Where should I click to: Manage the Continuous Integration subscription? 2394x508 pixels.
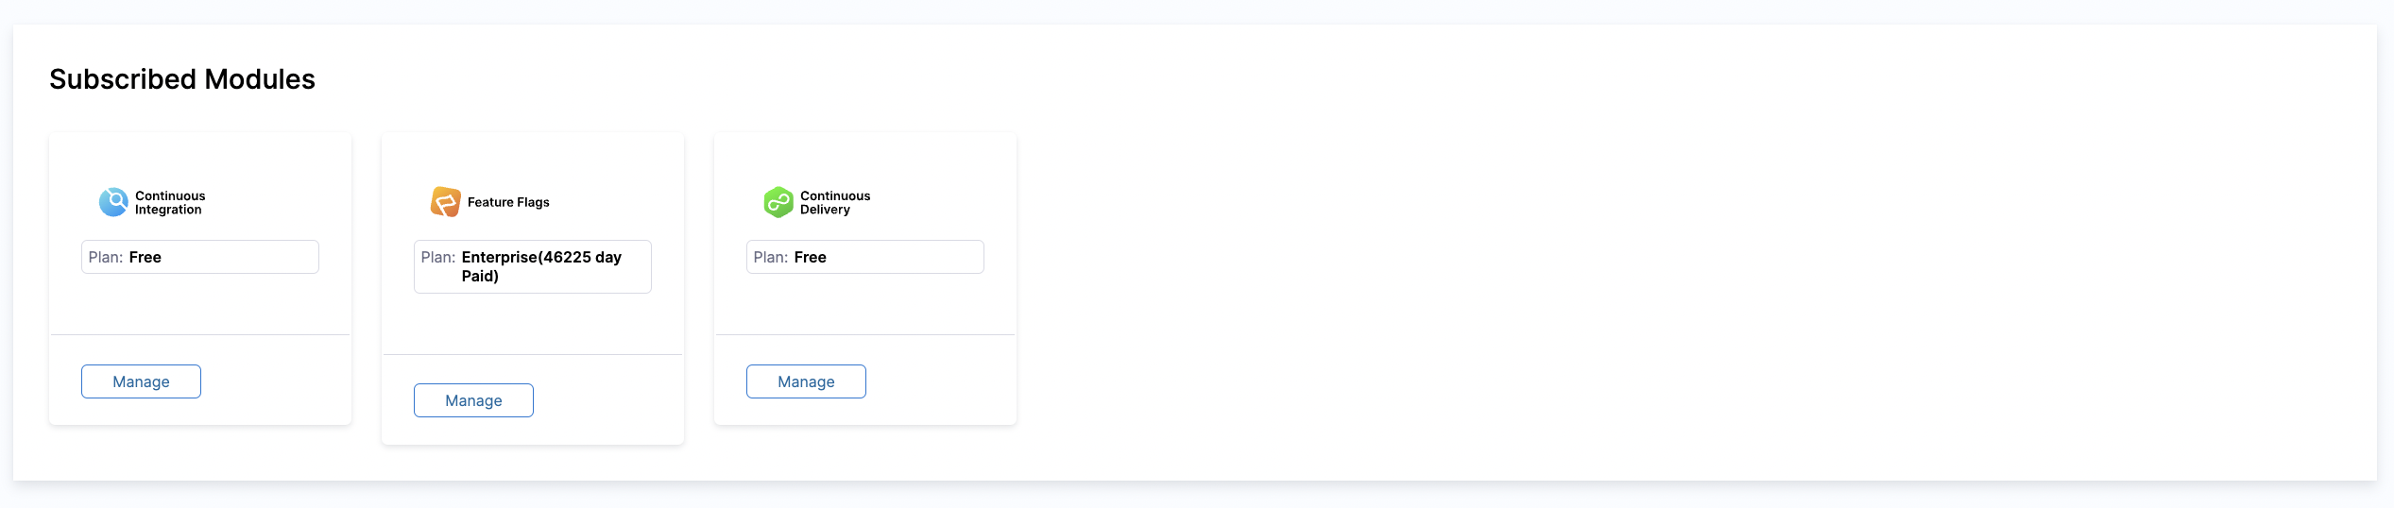(141, 381)
